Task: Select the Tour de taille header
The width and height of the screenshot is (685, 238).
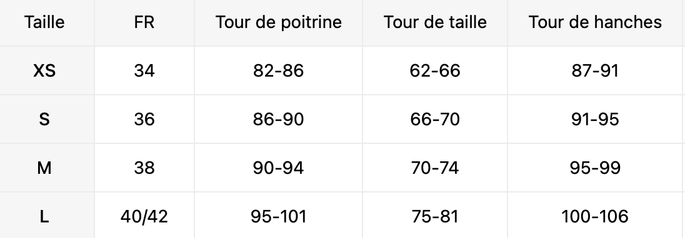Action: coord(435,22)
